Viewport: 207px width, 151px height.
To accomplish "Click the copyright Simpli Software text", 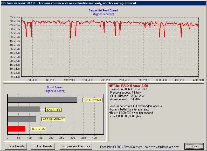I will point(140,147).
